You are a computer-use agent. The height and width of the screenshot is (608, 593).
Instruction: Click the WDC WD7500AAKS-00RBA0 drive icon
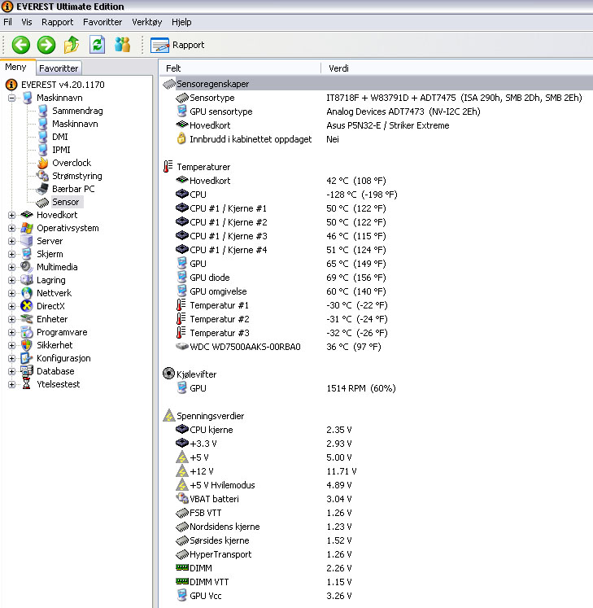point(181,346)
